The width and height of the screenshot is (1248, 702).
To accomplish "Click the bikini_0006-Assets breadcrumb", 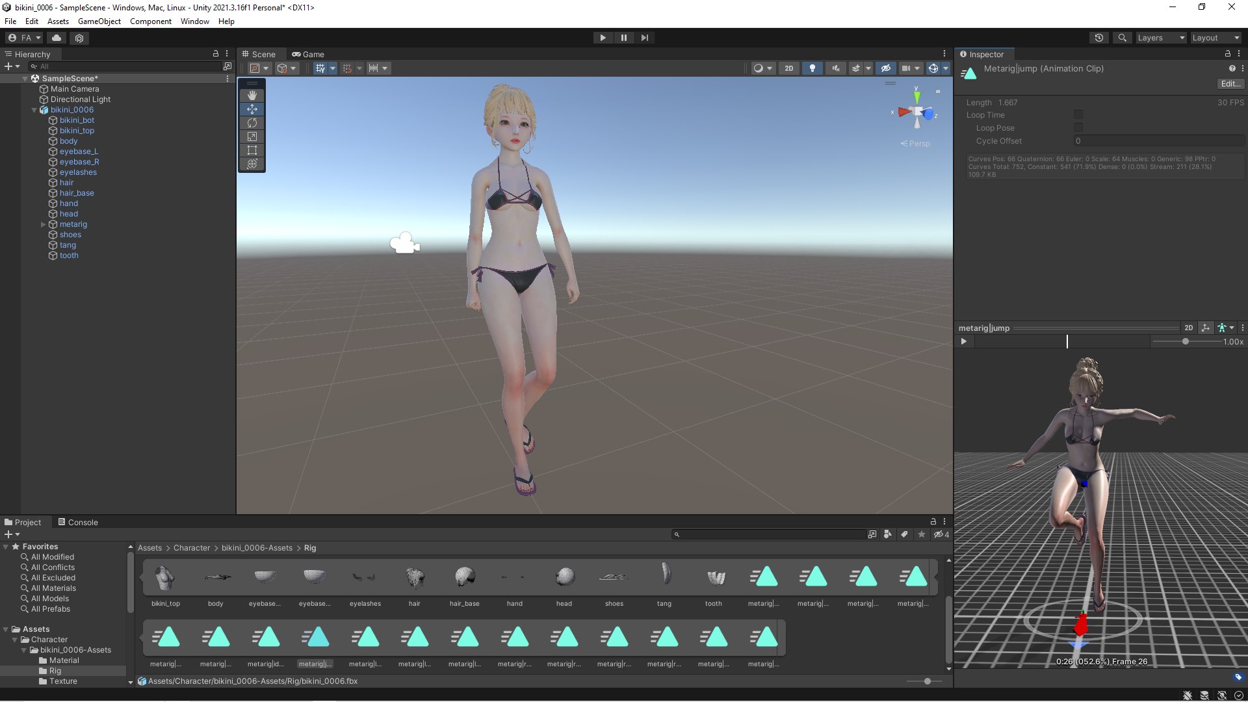I will click(257, 548).
